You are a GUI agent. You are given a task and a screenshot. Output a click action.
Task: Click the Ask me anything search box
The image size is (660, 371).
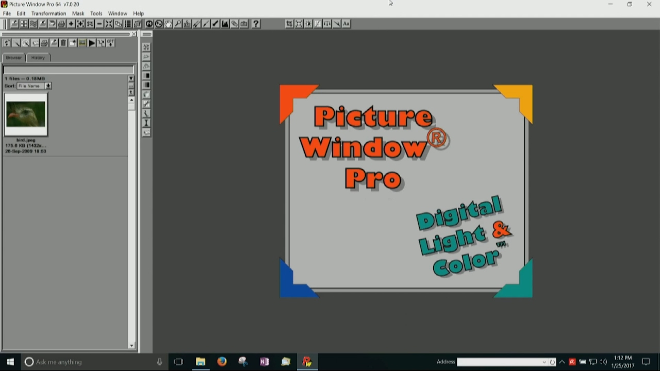(94, 362)
